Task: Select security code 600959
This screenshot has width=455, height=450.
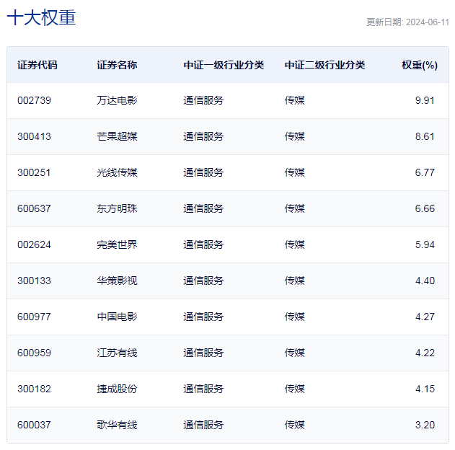Action: [x=34, y=353]
